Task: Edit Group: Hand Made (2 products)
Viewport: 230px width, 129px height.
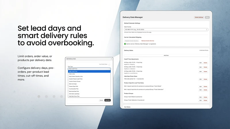Action: click(x=200, y=97)
